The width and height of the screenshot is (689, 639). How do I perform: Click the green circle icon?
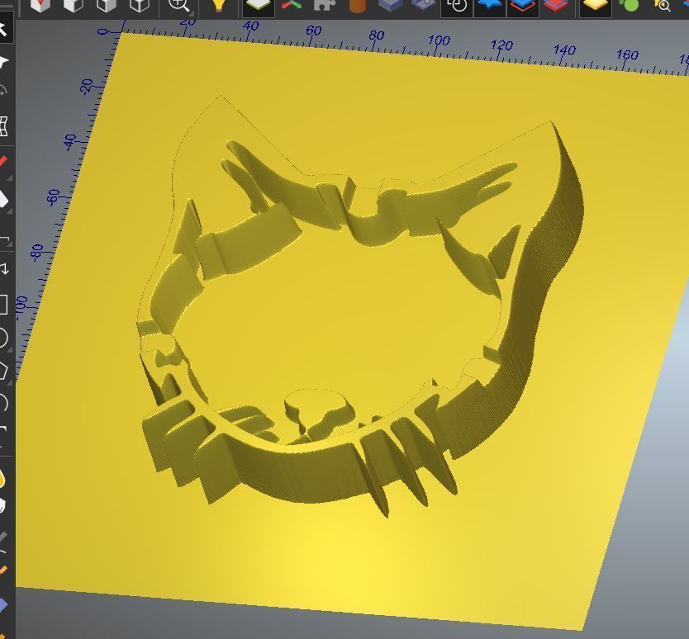coord(630,5)
